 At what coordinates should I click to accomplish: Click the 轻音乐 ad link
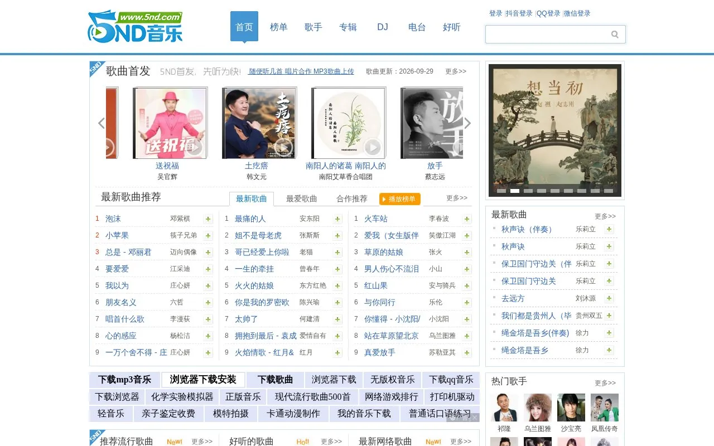110,414
